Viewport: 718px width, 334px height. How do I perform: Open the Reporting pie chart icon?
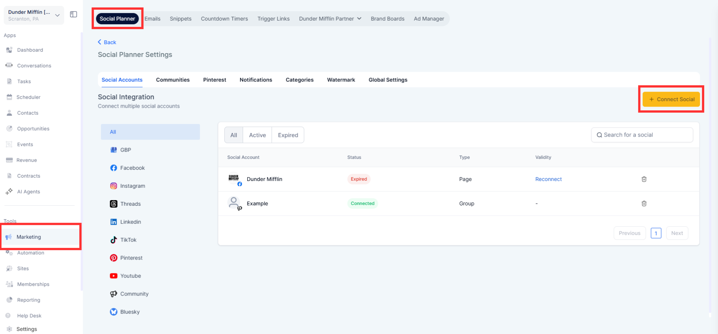(9, 300)
